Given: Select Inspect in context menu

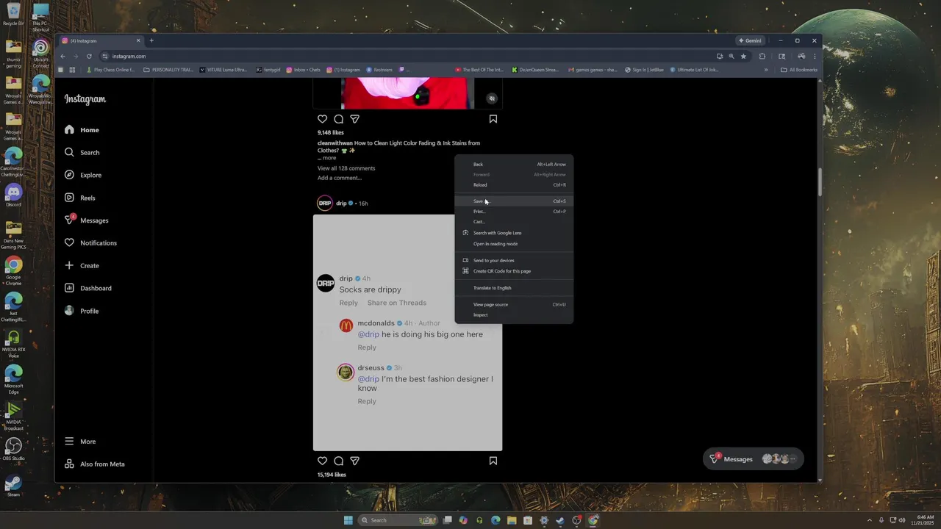Looking at the screenshot, I should (x=514, y=315).
